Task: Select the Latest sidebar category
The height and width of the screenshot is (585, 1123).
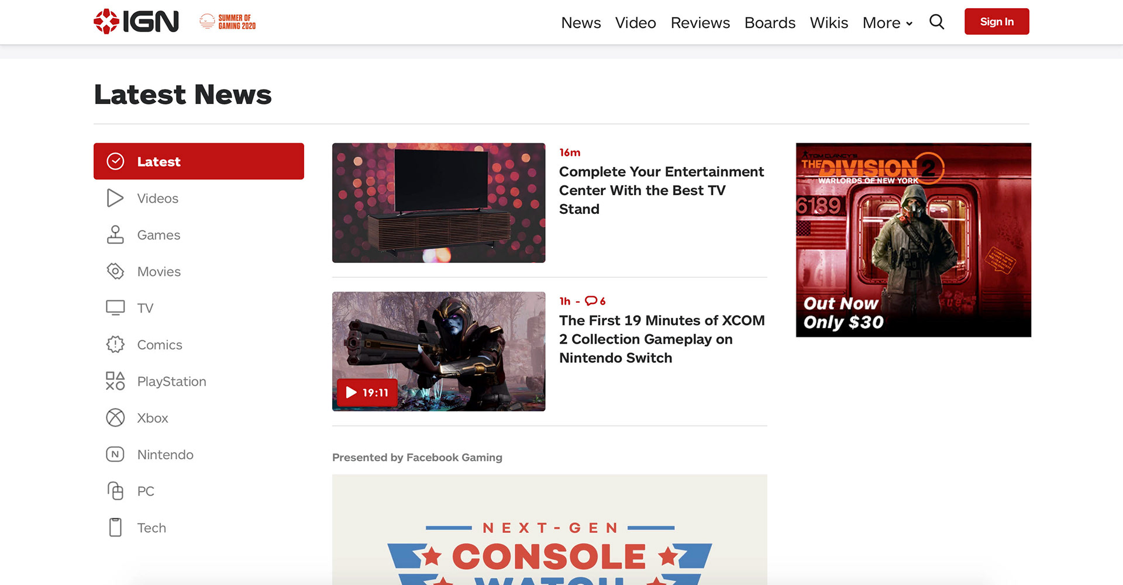Action: 199,161
